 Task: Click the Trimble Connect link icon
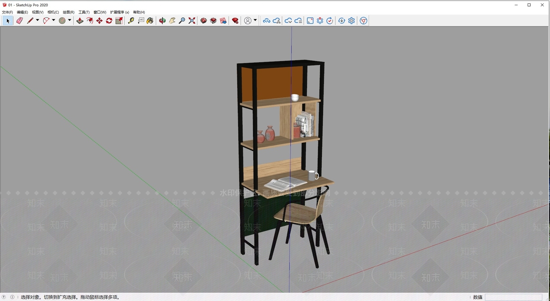click(266, 21)
